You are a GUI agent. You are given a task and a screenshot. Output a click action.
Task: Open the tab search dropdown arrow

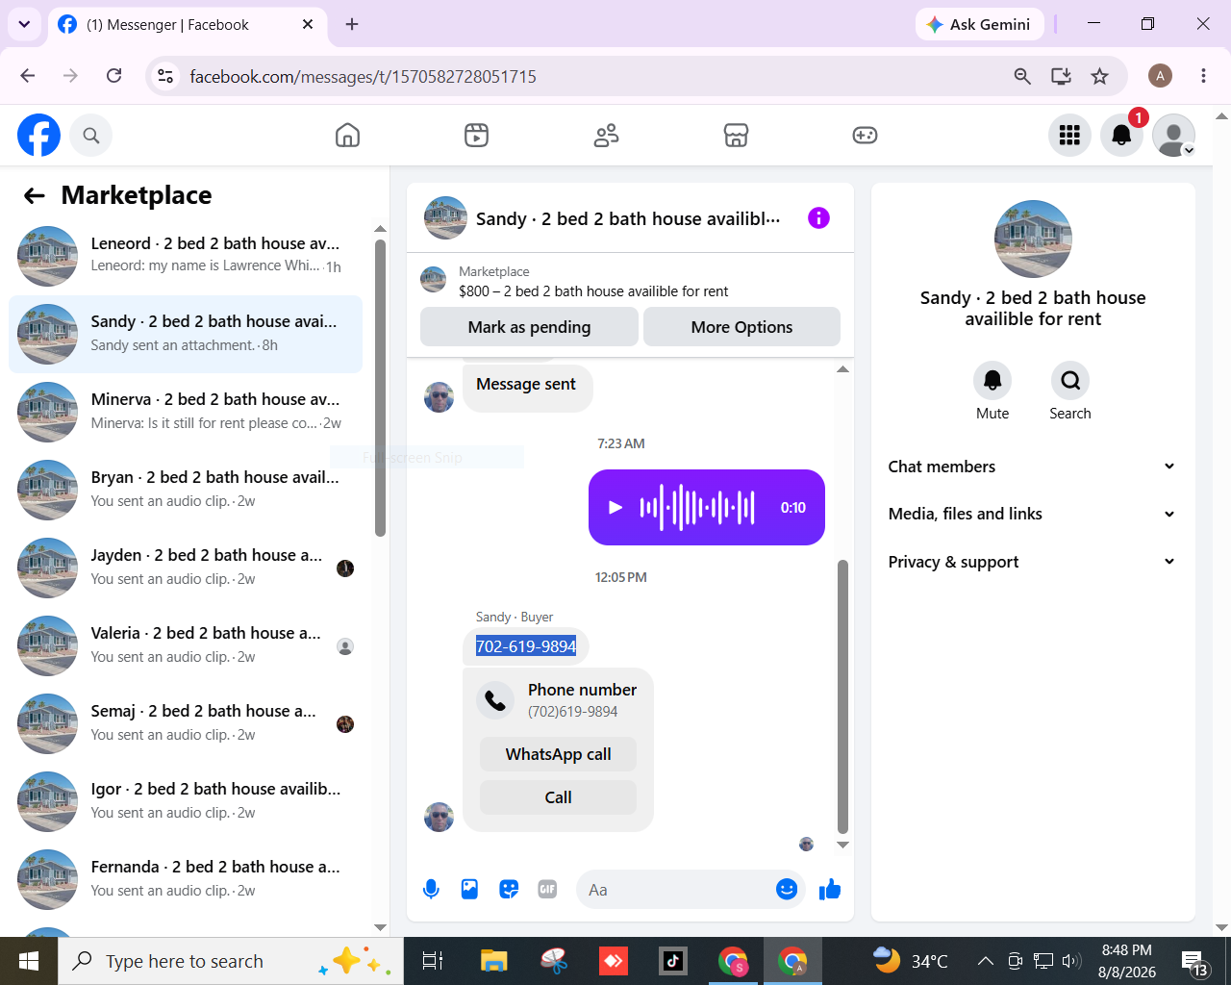24,24
